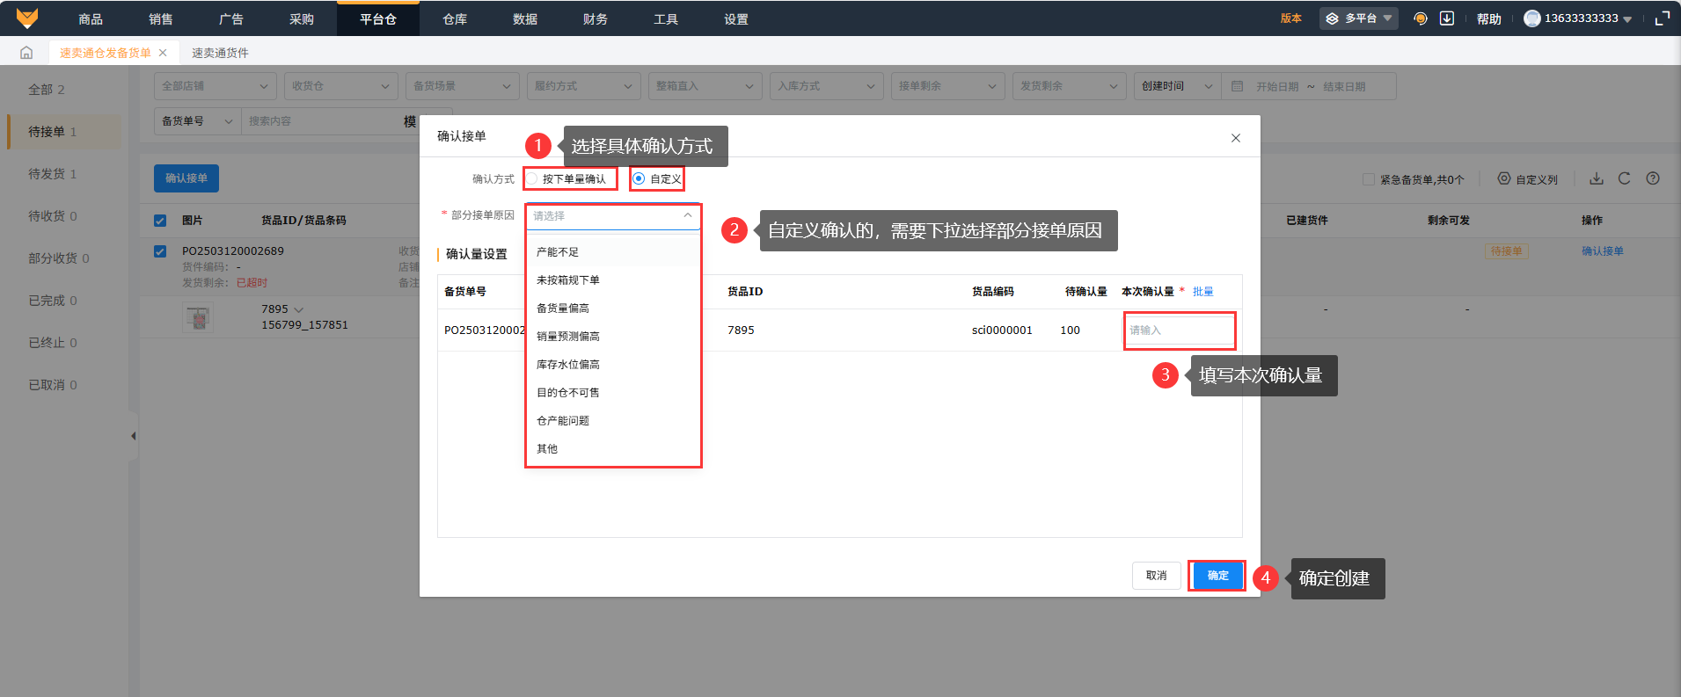Click the blue 确定 button
Viewport: 1681px width, 697px height.
coord(1217,576)
